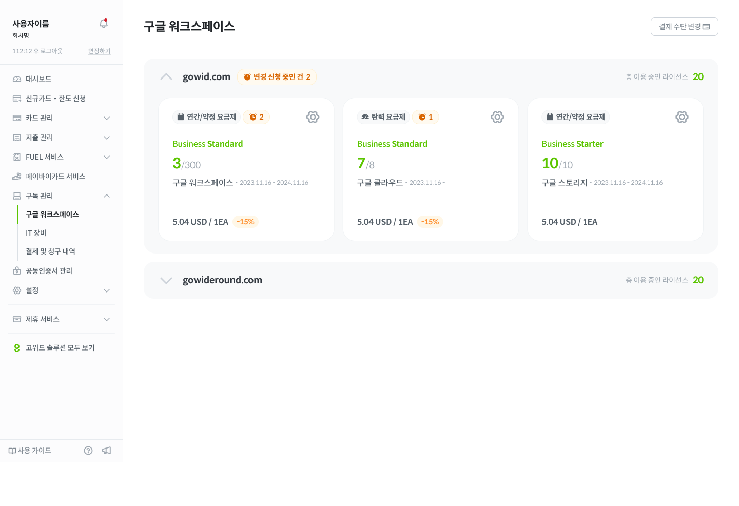This screenshot has width=739, height=506.
Task: Click the 구글 워크스페이스 page heading
Action: click(x=189, y=27)
